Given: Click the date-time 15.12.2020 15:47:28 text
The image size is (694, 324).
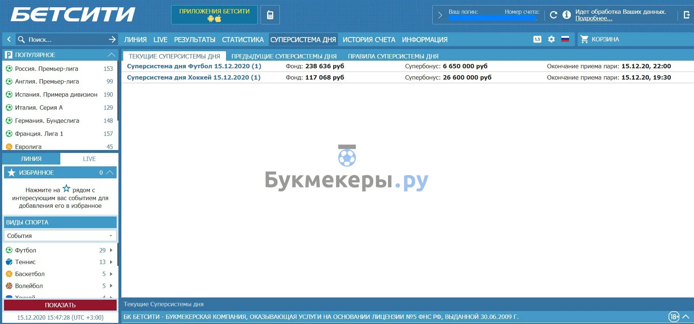Looking at the screenshot, I should (x=60, y=317).
